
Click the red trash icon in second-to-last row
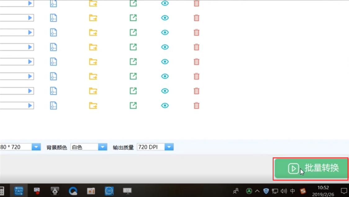click(196, 91)
